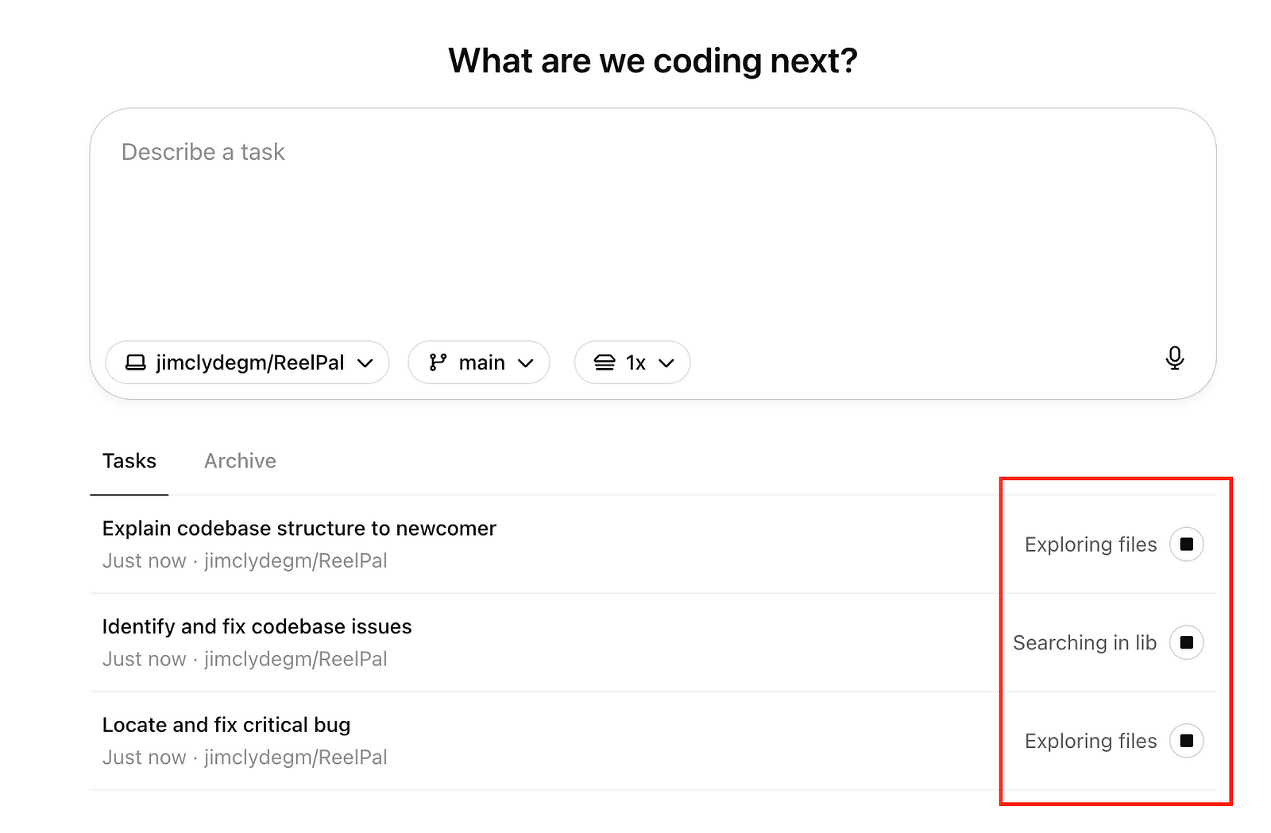This screenshot has height=833, width=1271.
Task: Click the jimclydegm/ReelPal link under the first task
Action: point(296,561)
